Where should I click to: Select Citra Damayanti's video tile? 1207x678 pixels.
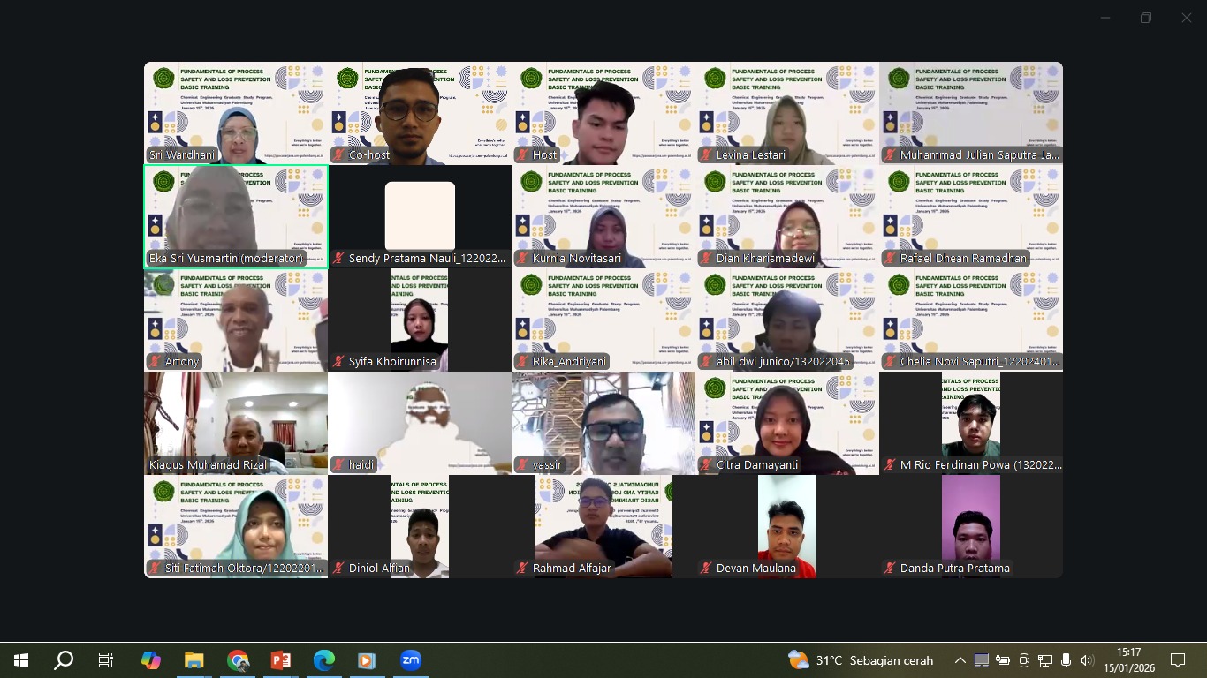click(x=786, y=423)
